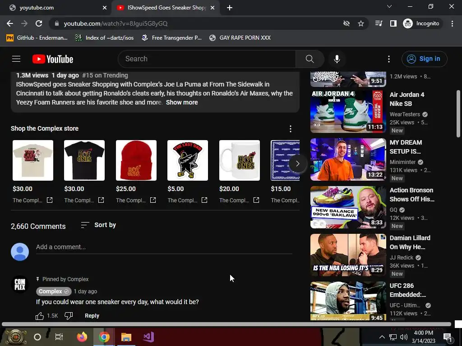Click the Add a comment field
The height and width of the screenshot is (346, 462).
point(164,247)
